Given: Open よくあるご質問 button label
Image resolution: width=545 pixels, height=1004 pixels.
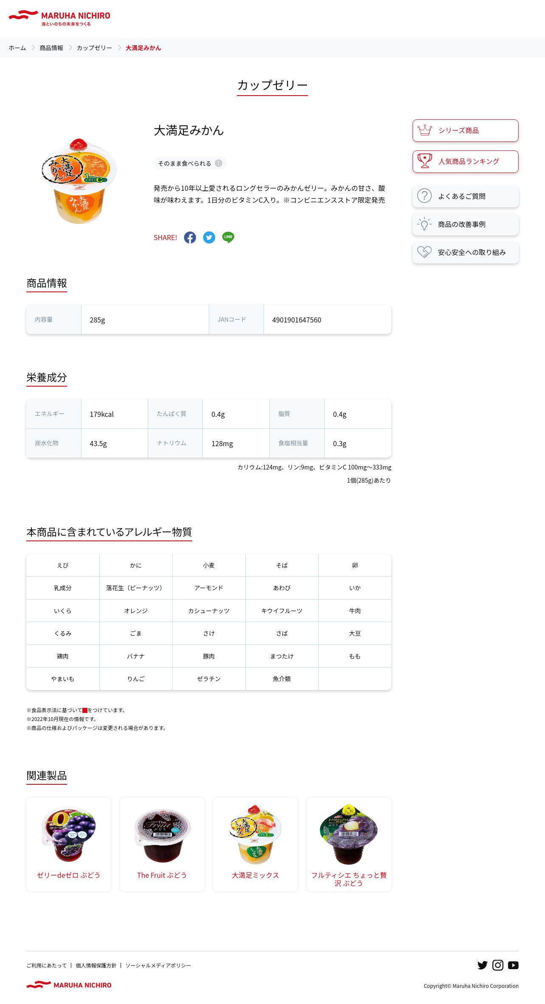Looking at the screenshot, I should coord(462,196).
